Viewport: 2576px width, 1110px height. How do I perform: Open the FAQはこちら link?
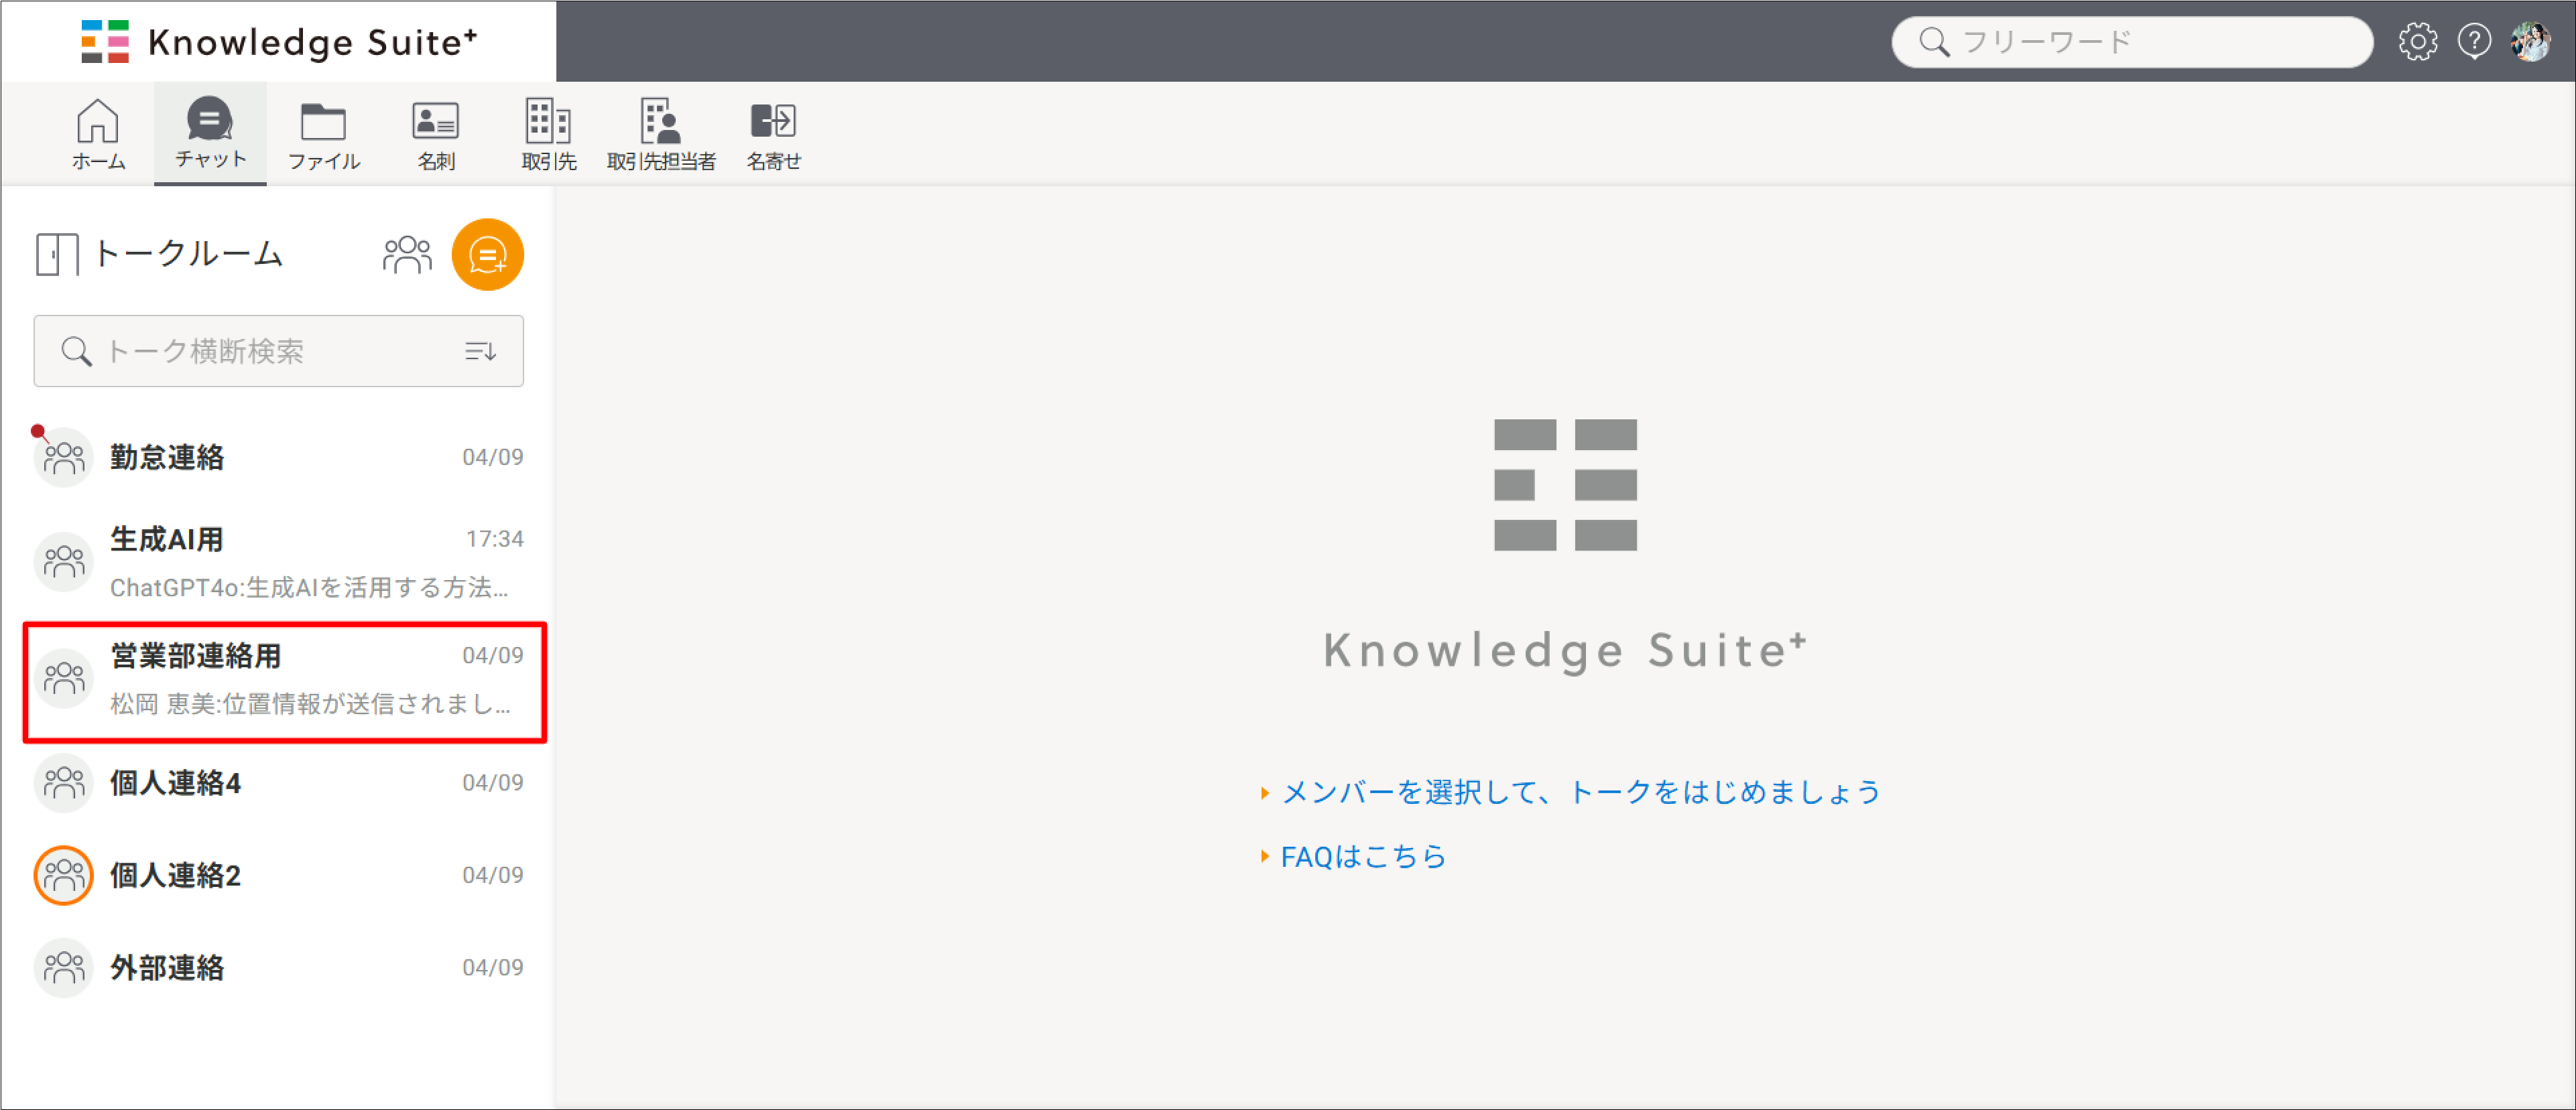[x=1363, y=856]
